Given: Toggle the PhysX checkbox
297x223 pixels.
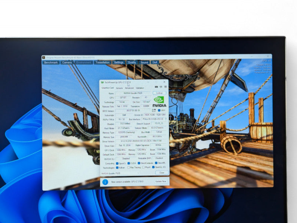Looking at the screenshot, I should click(143, 167).
